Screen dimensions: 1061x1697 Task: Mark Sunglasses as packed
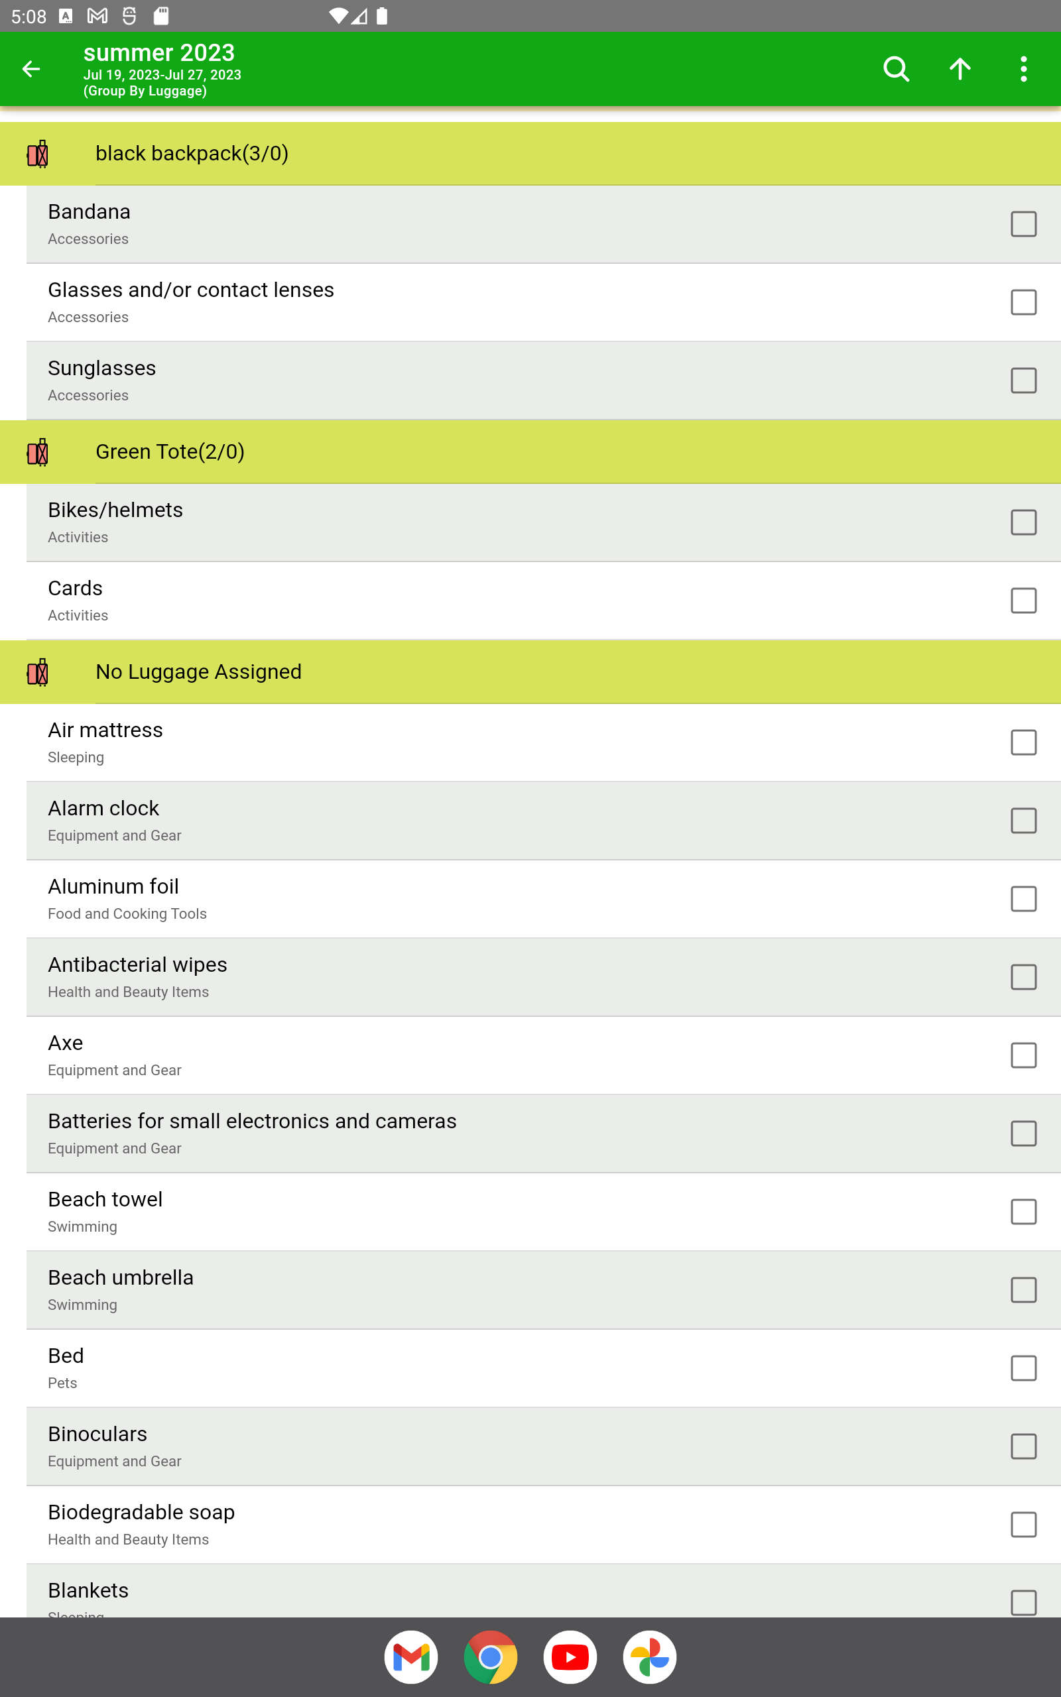(x=1024, y=380)
